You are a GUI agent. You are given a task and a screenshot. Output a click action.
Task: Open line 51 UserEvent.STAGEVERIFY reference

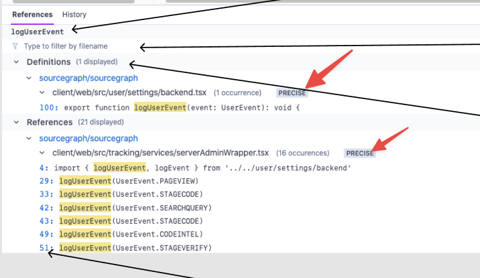[125, 248]
